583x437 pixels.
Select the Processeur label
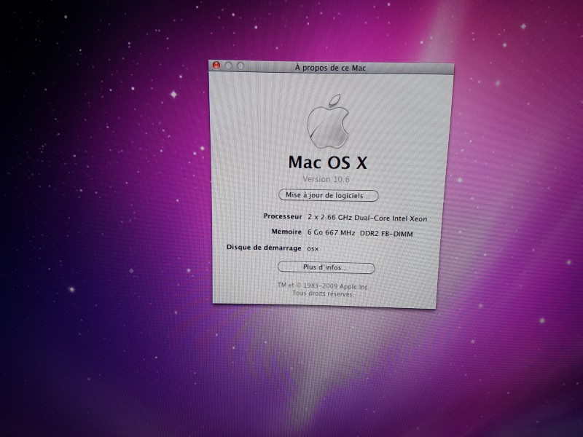(282, 216)
